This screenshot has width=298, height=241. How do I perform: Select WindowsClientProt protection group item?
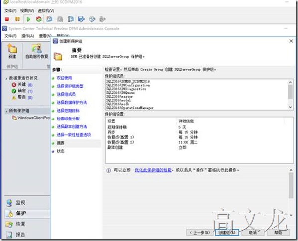point(31,118)
